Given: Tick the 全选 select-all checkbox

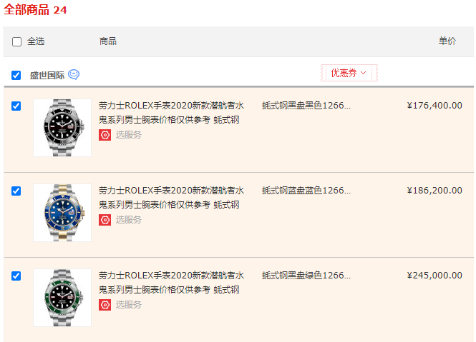Looking at the screenshot, I should [x=16, y=41].
